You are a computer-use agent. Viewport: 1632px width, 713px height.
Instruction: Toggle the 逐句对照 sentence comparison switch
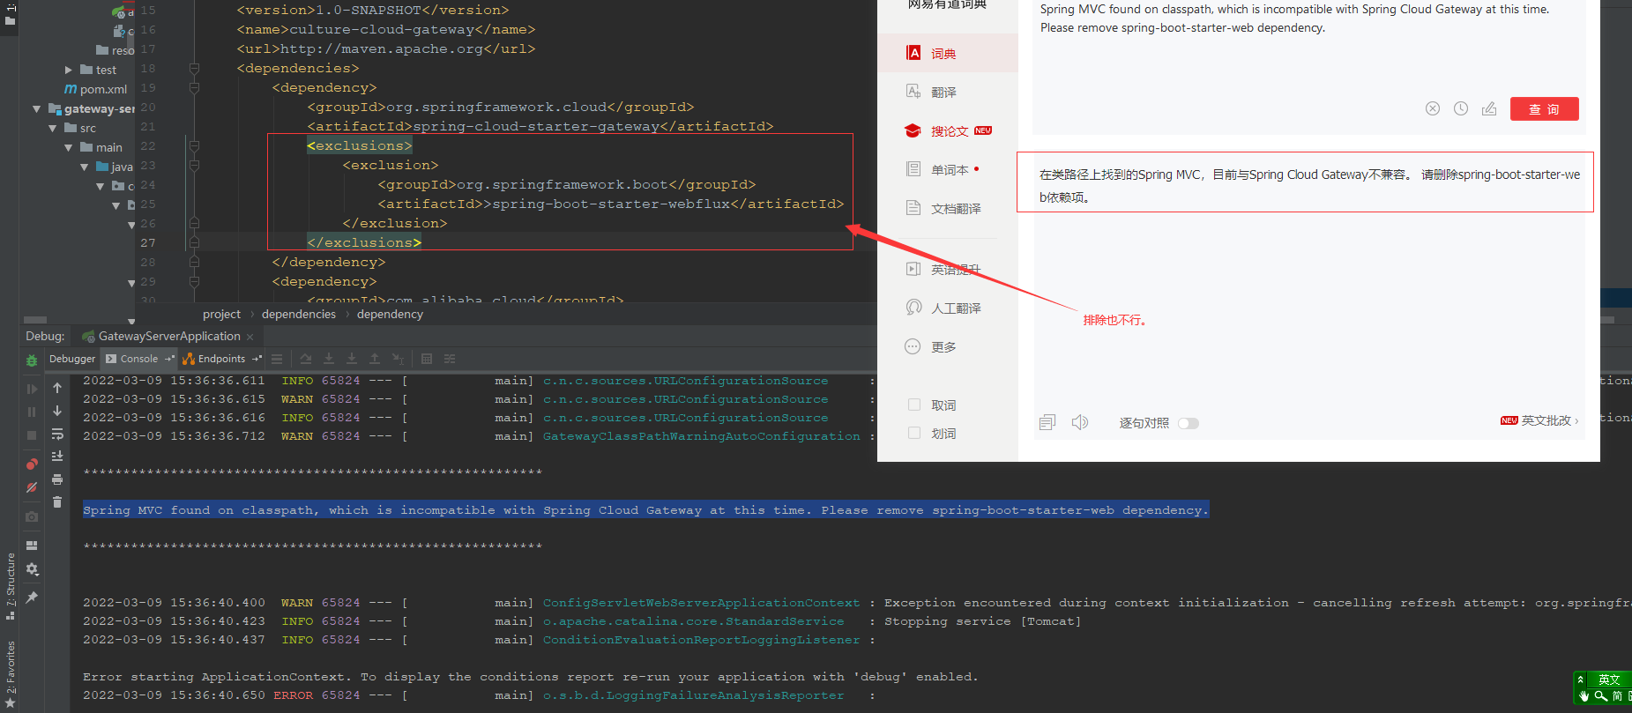[x=1189, y=423]
